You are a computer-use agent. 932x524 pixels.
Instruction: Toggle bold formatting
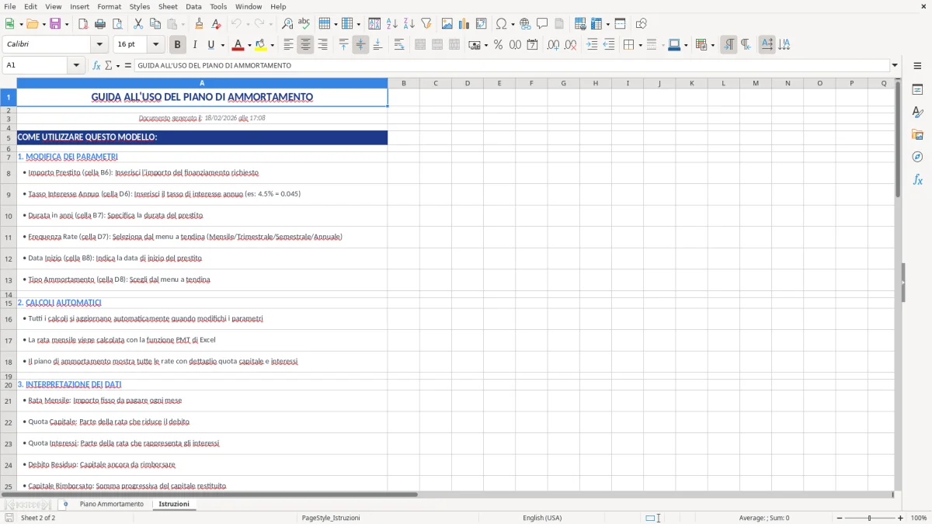177,44
